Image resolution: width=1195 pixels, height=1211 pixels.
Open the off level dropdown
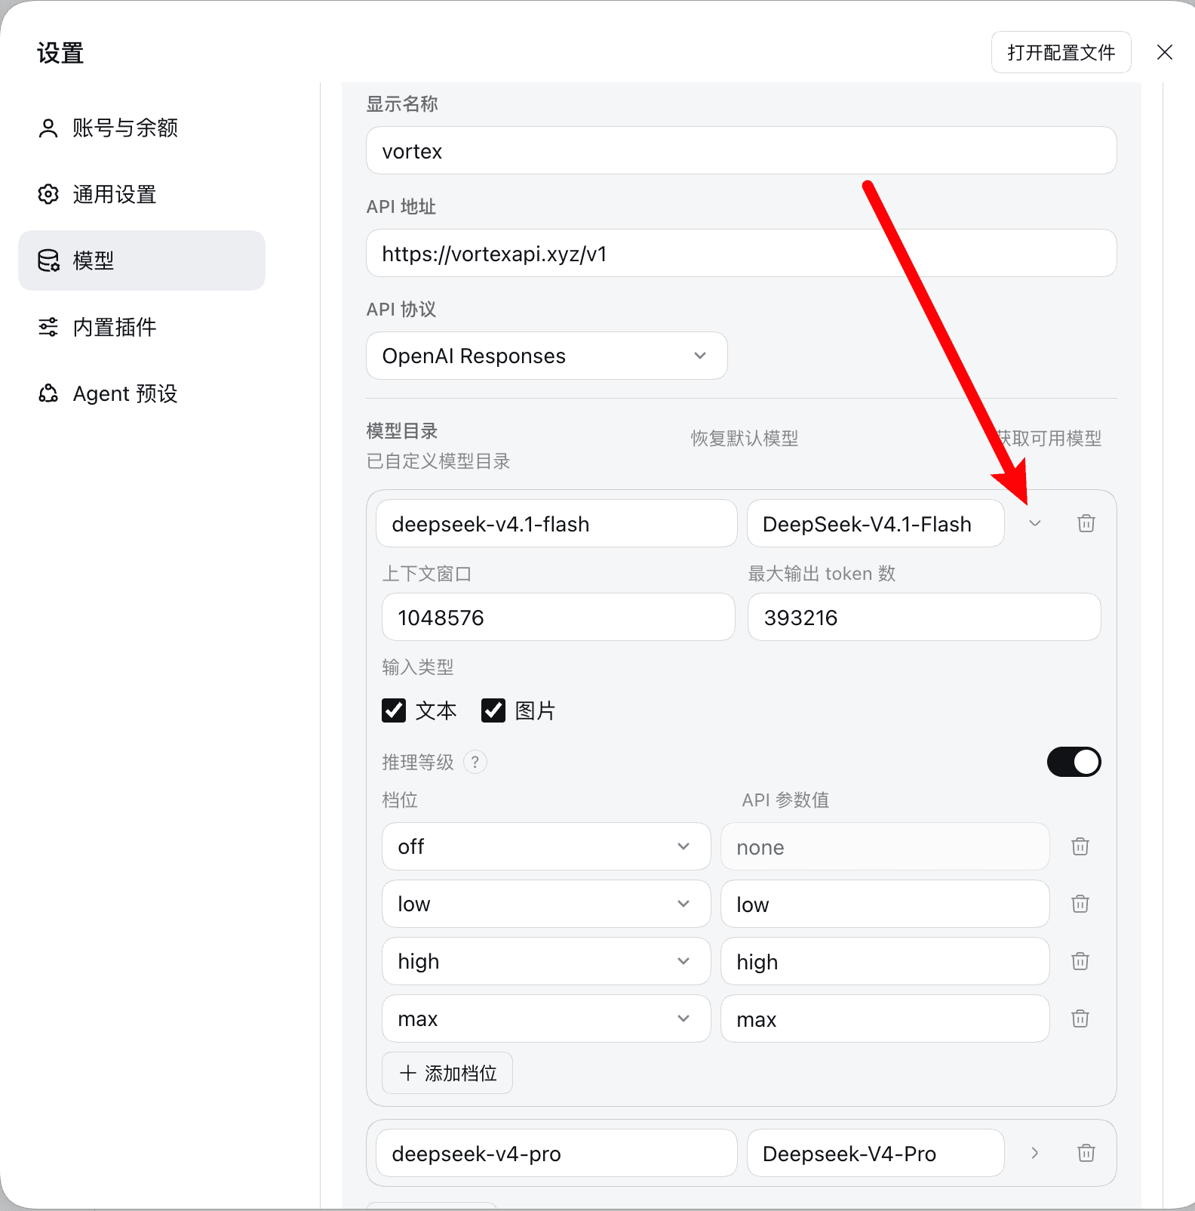[x=546, y=846]
